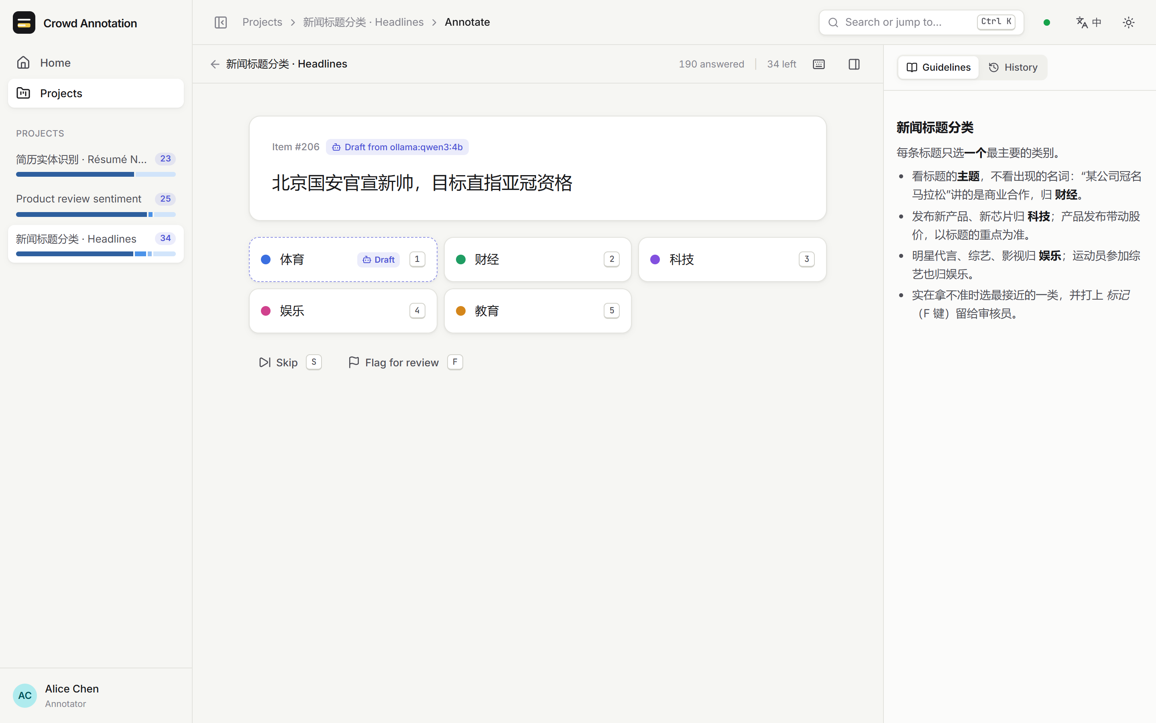Image resolution: width=1156 pixels, height=723 pixels.
Task: Toggle the right side panel icon
Action: pyautogui.click(x=854, y=64)
